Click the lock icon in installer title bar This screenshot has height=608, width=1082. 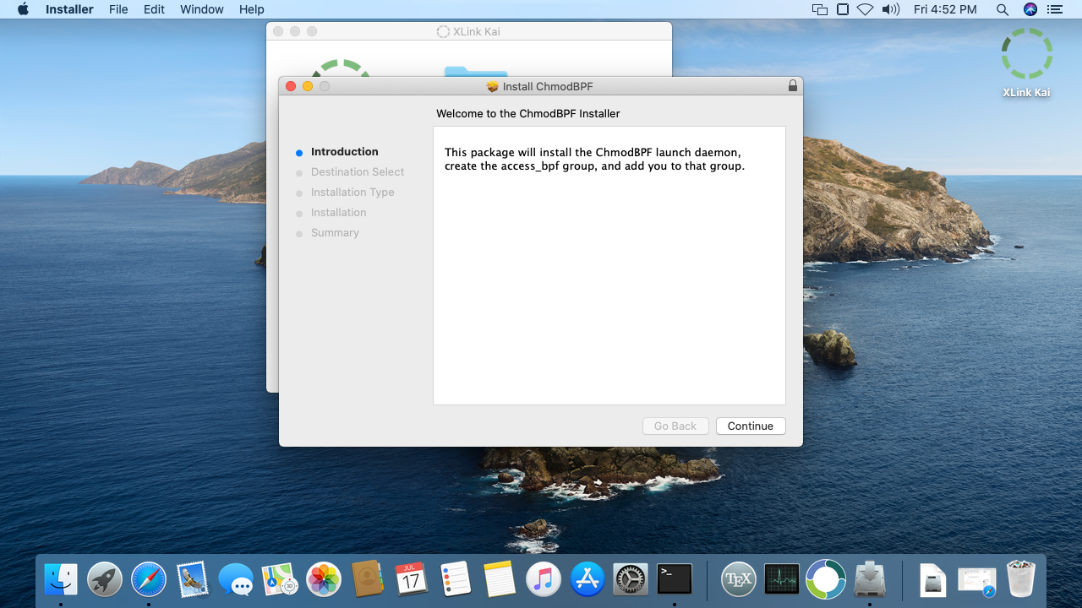[792, 86]
